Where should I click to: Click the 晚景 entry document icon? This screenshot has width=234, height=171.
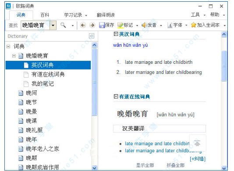pos(21,112)
